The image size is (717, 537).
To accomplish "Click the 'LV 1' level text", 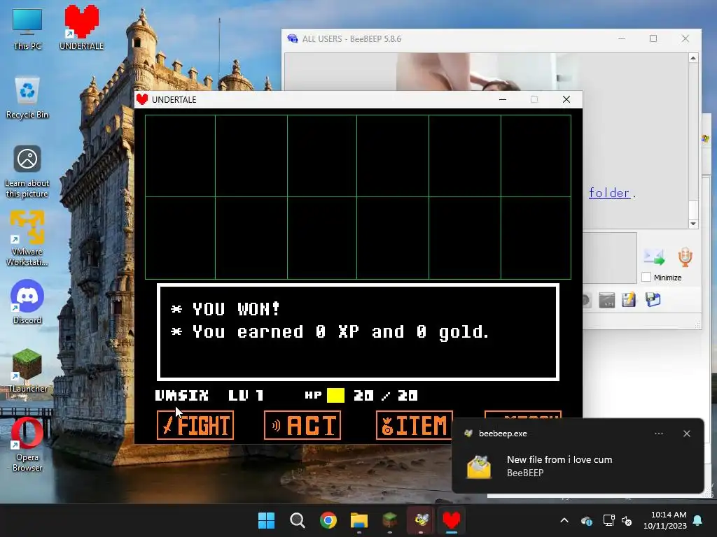I will coord(246,396).
